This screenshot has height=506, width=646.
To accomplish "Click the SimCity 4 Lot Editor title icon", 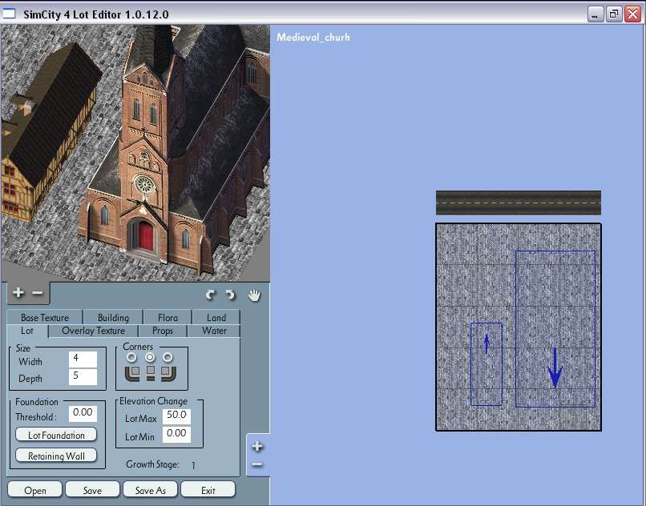I will point(9,14).
